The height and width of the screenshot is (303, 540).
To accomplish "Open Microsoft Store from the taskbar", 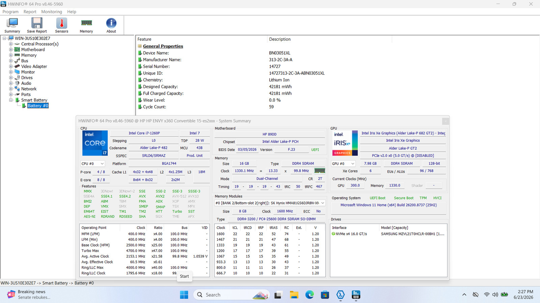I will [x=325, y=295].
